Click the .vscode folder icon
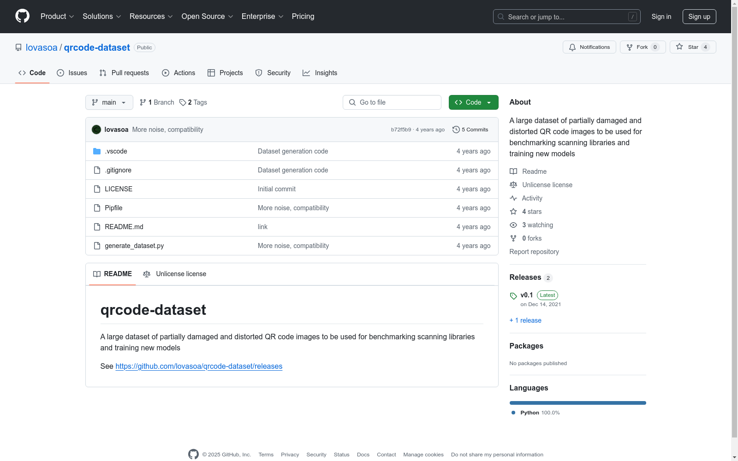738x461 pixels. coord(97,151)
